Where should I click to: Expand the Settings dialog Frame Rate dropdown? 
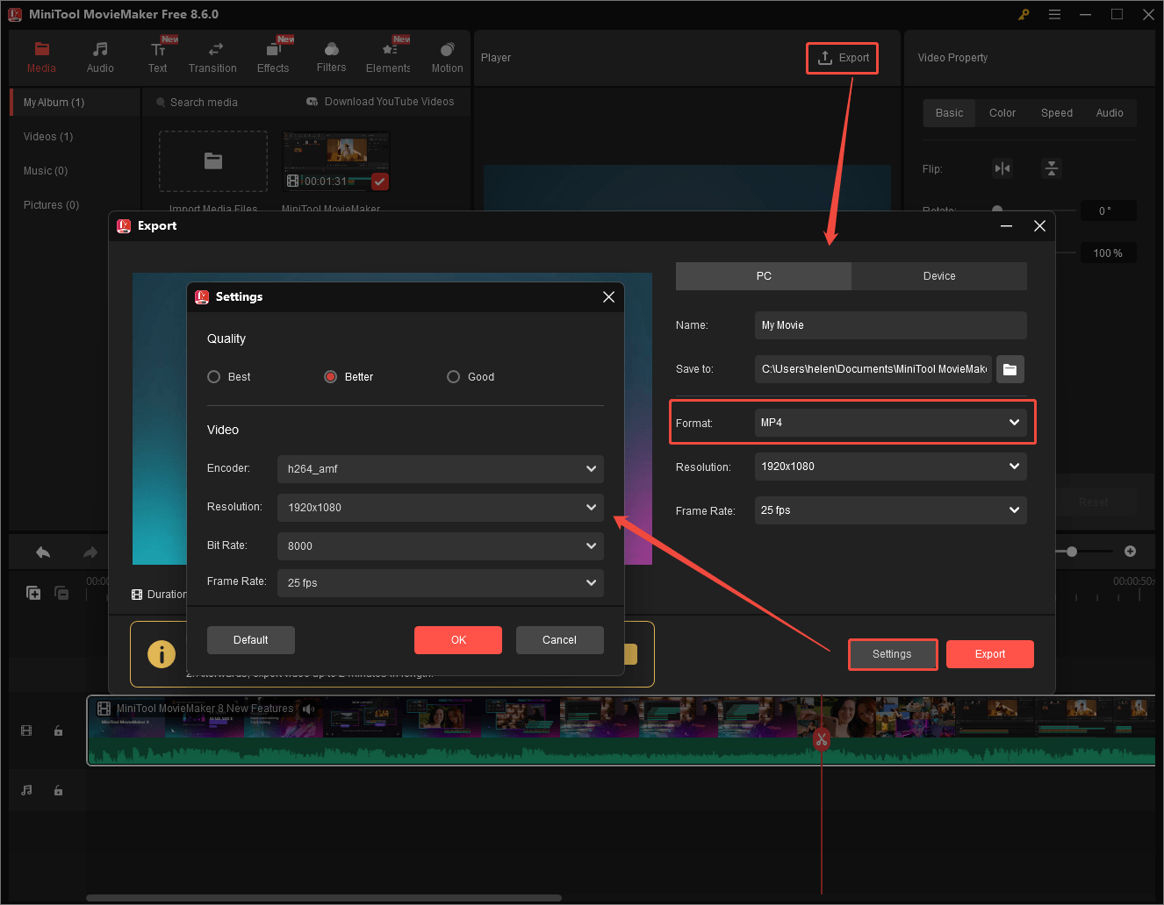click(441, 583)
